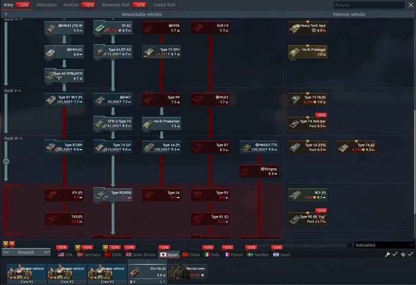Image resolution: width=416 pixels, height=285 pixels.
Task: Open the Type 74 (G) premium card
Action: tap(356, 147)
